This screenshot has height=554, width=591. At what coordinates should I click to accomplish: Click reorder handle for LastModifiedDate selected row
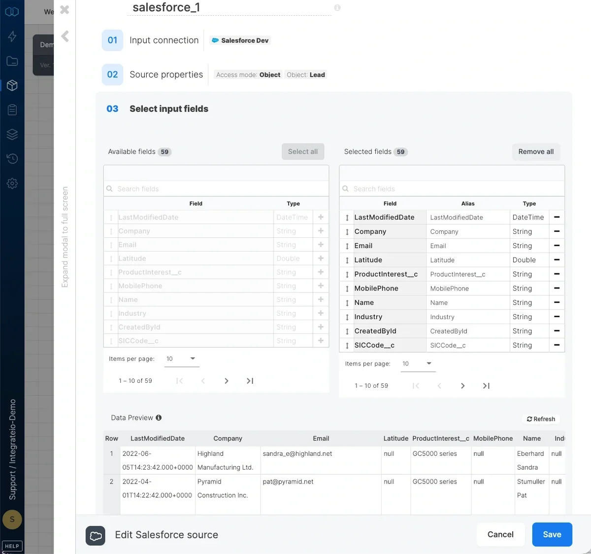[347, 218]
